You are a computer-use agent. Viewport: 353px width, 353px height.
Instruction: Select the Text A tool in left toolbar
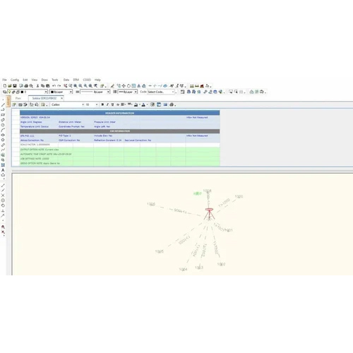coord(3,170)
